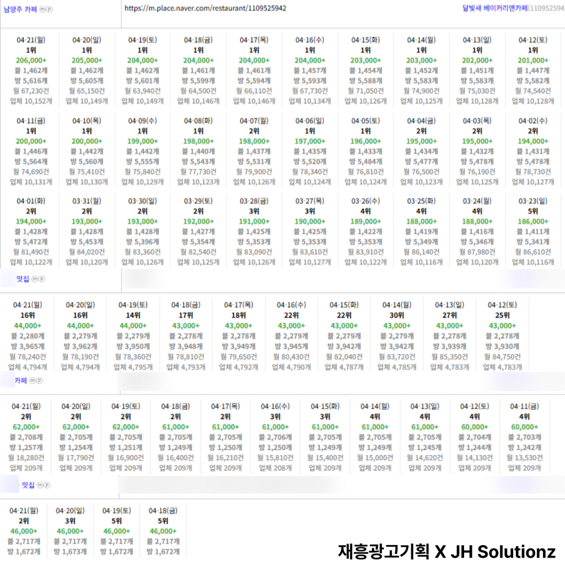The height and width of the screenshot is (565, 565).
Task: Open the 카페 keyword link above the 62,000+ table
Action: (20, 381)
